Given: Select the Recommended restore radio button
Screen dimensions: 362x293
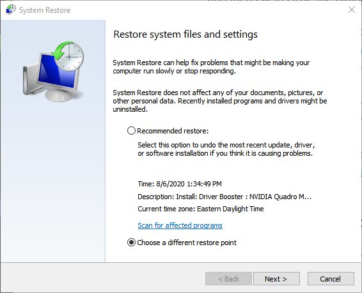Looking at the screenshot, I should [x=131, y=131].
